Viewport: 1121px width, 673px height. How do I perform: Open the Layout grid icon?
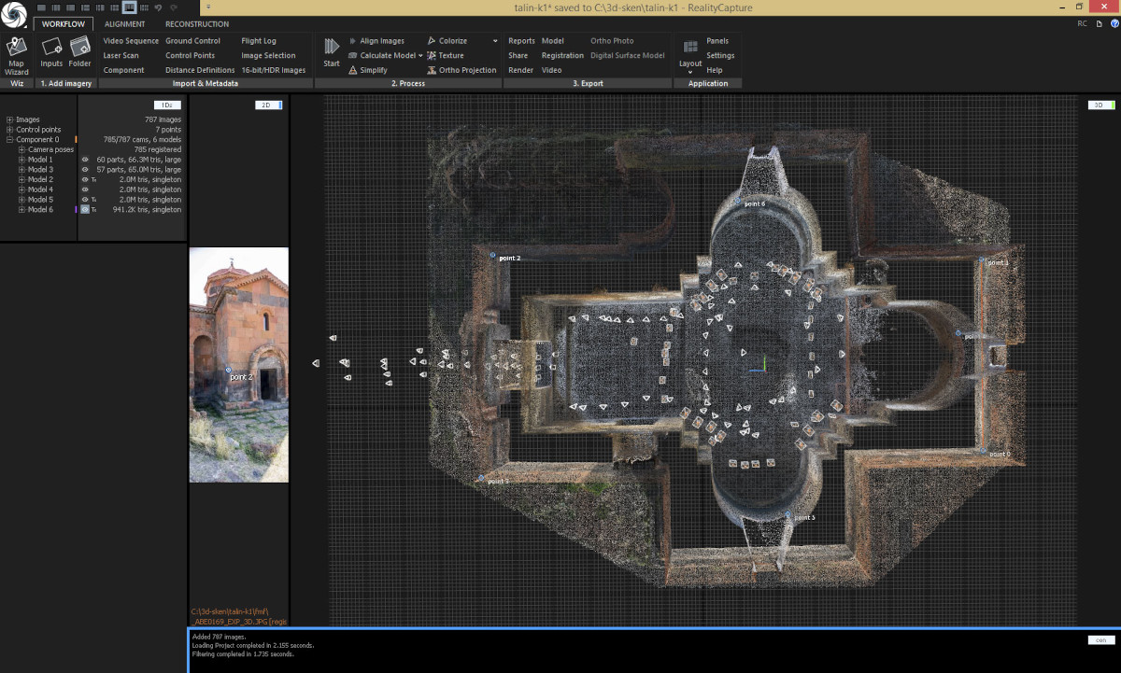pyautogui.click(x=690, y=47)
